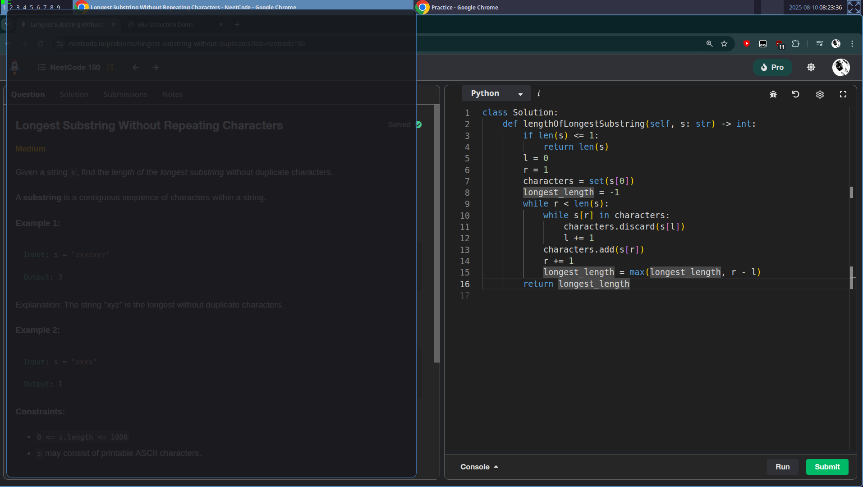The image size is (863, 487).
Task: Click the green Solved checkmark
Action: click(x=419, y=124)
